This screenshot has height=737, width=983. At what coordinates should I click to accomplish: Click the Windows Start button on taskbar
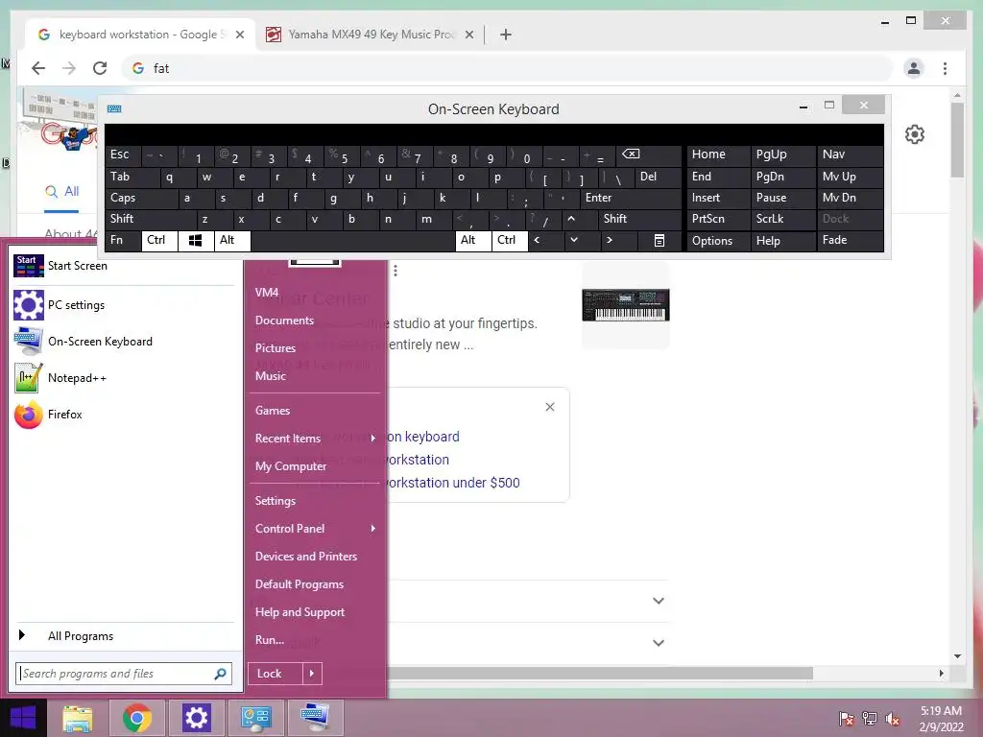coord(23,718)
